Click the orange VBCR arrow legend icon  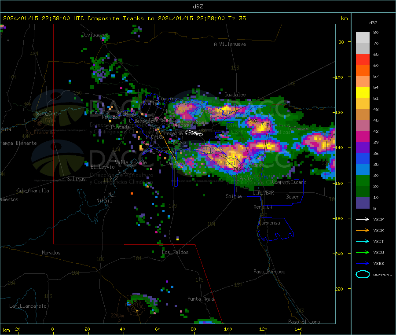pyautogui.click(x=363, y=230)
